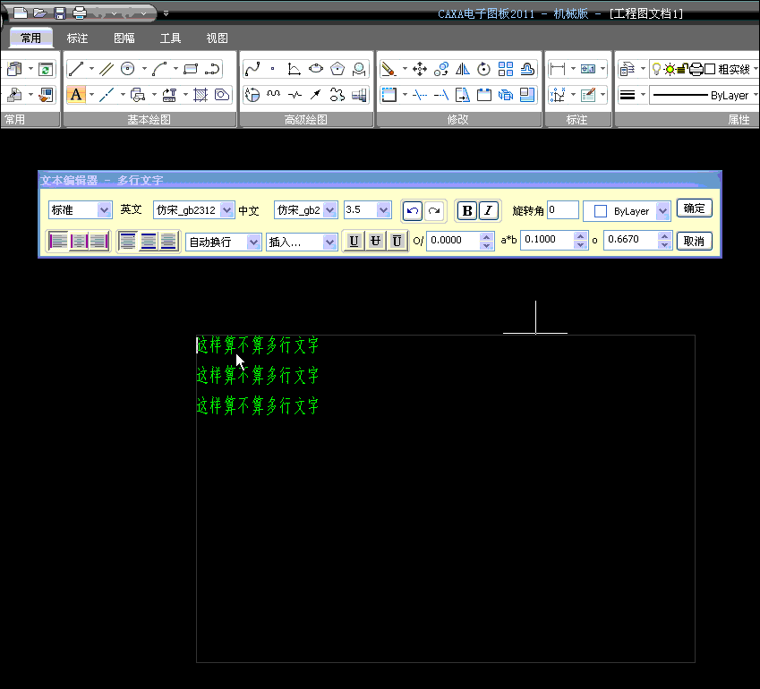
Task: Select the Circle drawing tool
Action: [127, 69]
